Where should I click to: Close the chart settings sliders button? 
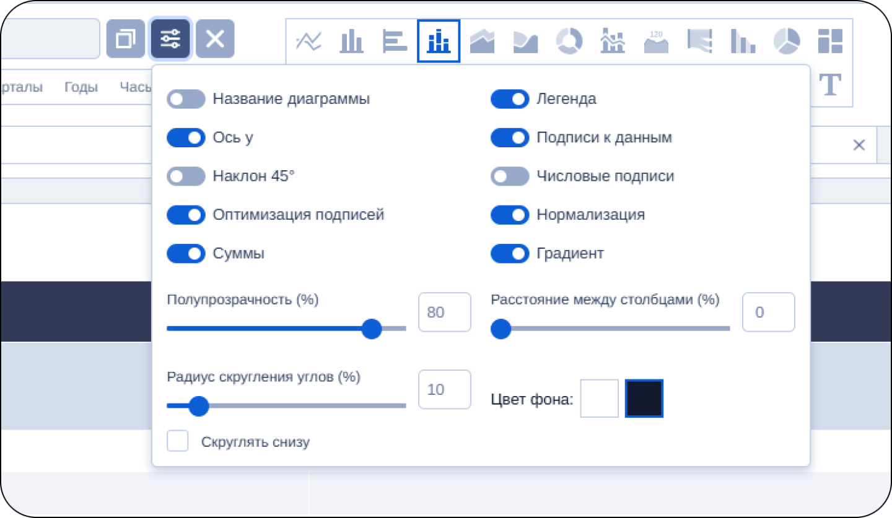[170, 39]
